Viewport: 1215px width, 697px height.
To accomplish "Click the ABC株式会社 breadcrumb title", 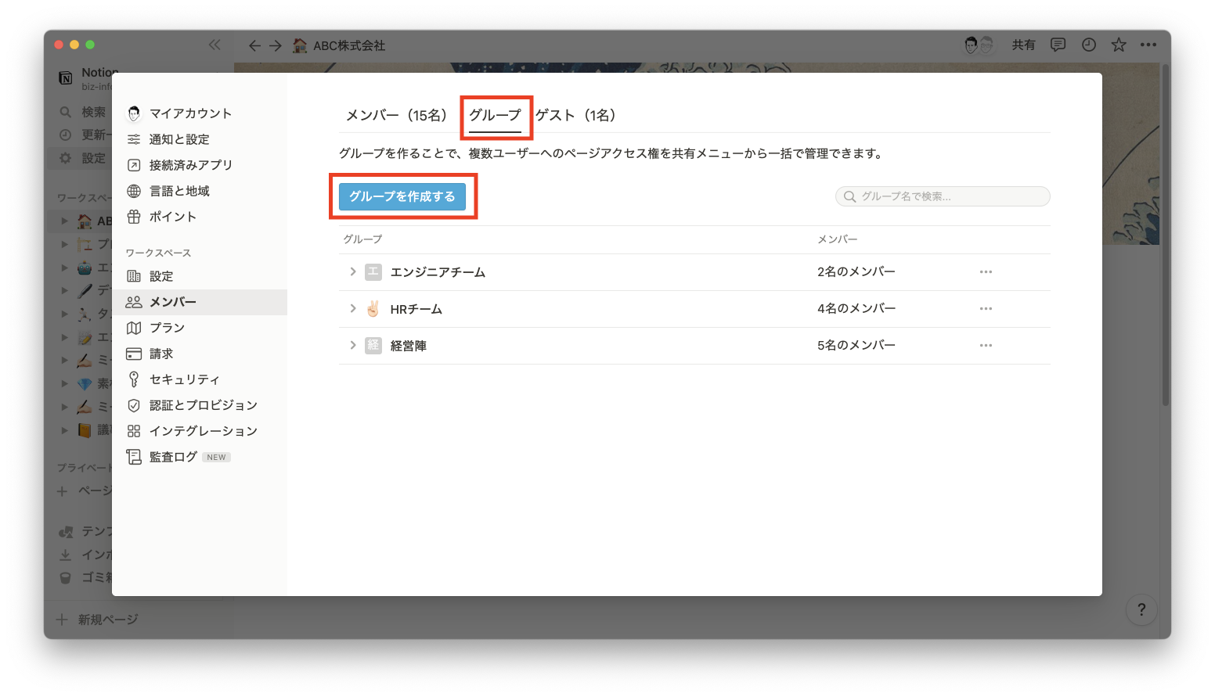I will click(x=349, y=45).
